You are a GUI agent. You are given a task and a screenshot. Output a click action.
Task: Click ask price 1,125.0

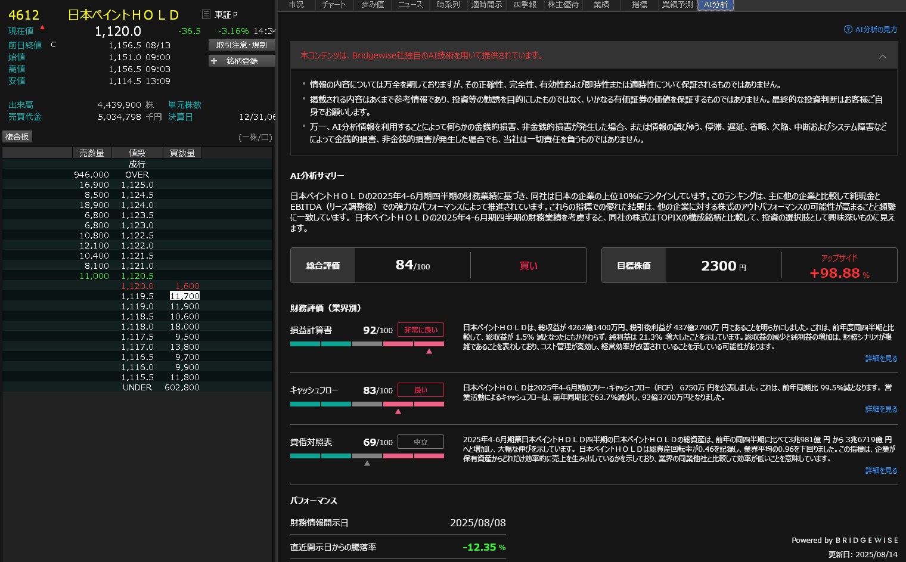tap(137, 185)
